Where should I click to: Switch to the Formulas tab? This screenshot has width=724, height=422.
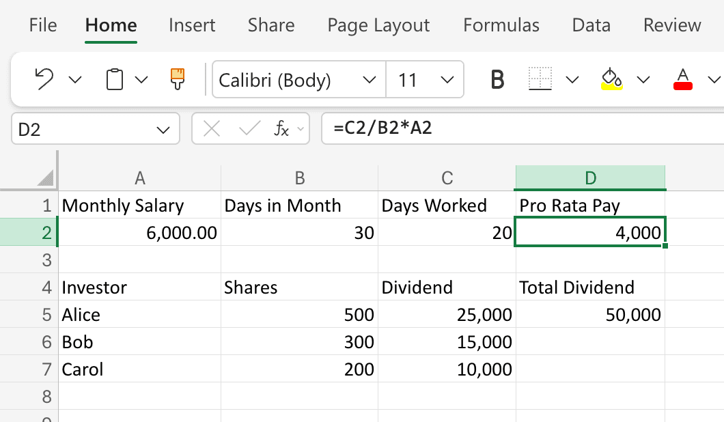501,25
